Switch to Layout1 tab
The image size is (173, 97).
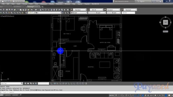8,95
